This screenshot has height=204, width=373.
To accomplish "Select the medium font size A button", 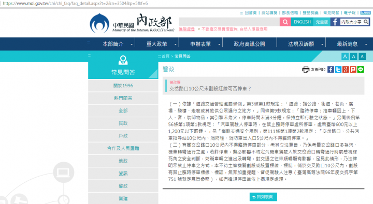I will [x=353, y=56].
